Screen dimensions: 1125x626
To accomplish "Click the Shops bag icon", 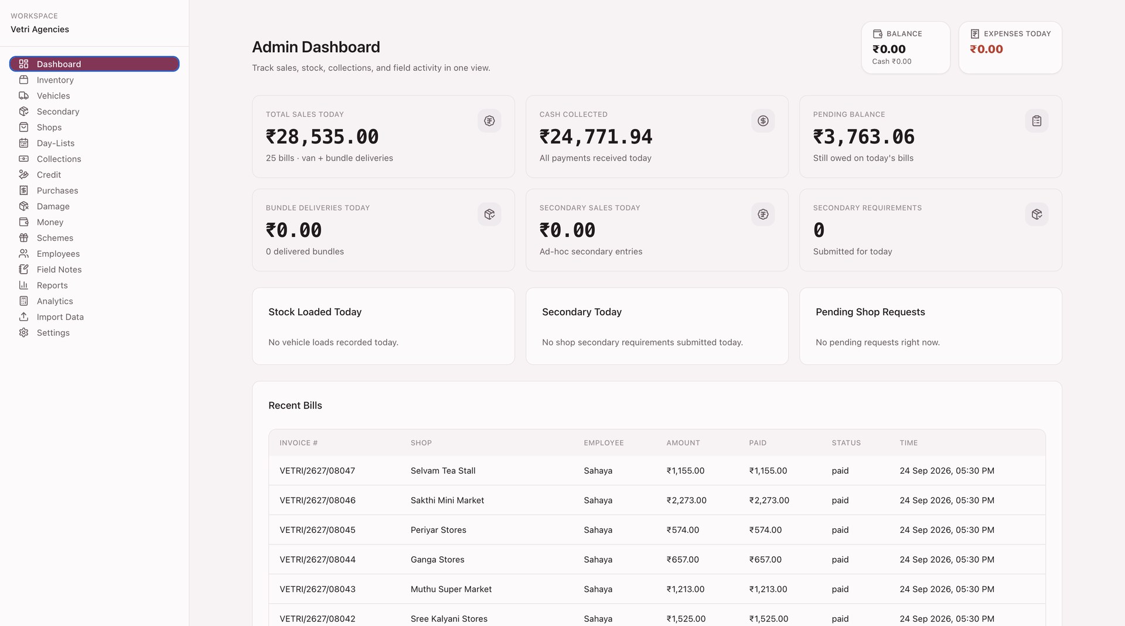I will [x=23, y=127].
